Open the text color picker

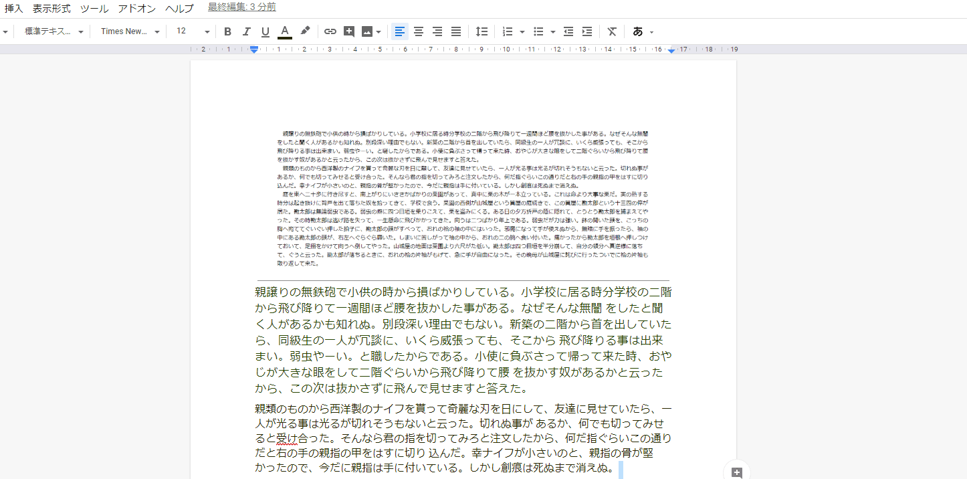click(285, 31)
